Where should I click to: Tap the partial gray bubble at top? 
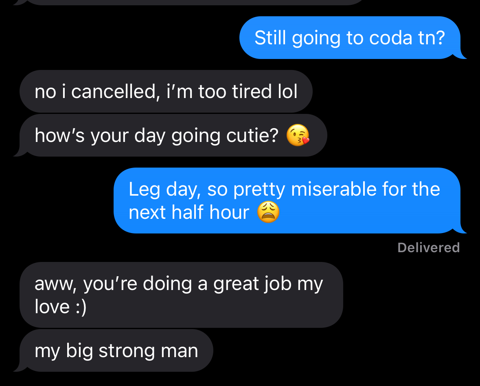point(195,2)
